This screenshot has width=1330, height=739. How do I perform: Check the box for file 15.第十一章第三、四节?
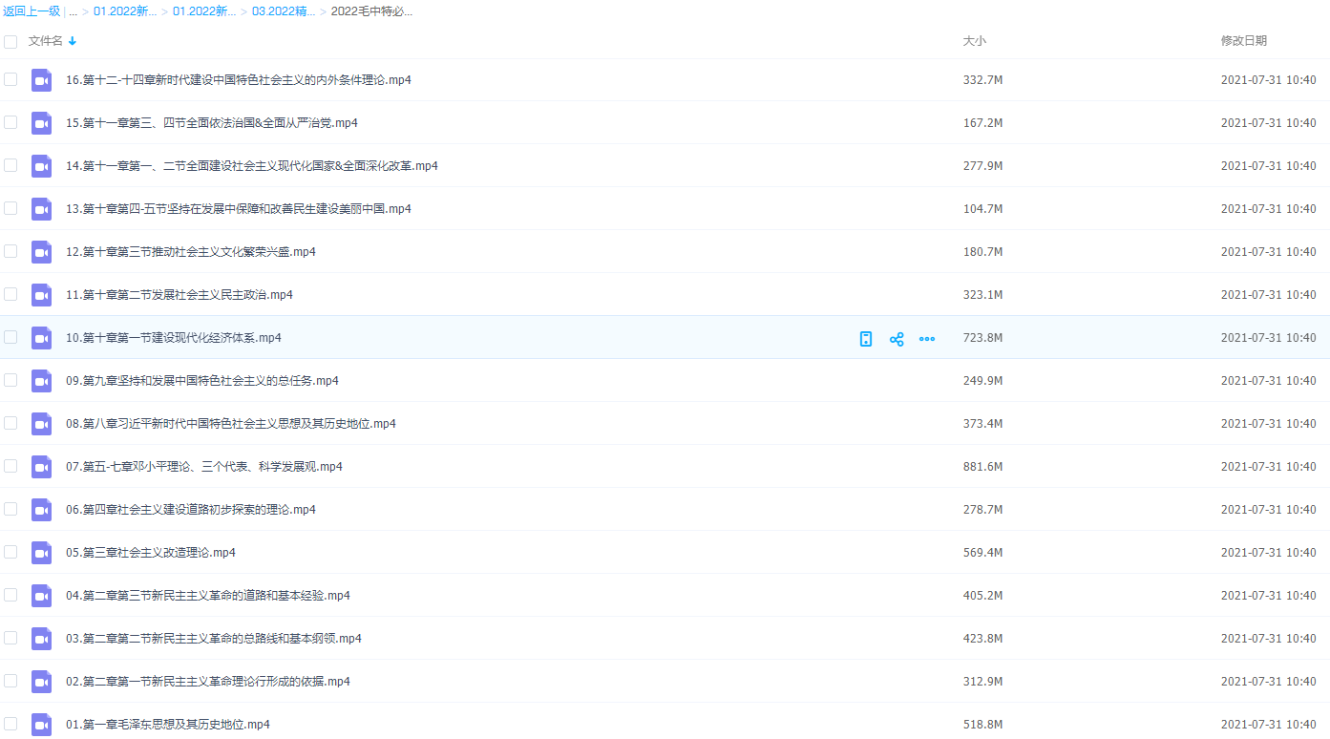[x=11, y=122]
